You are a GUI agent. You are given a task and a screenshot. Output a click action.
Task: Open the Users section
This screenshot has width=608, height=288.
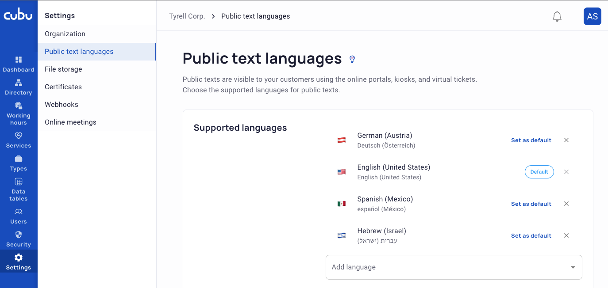(19, 216)
